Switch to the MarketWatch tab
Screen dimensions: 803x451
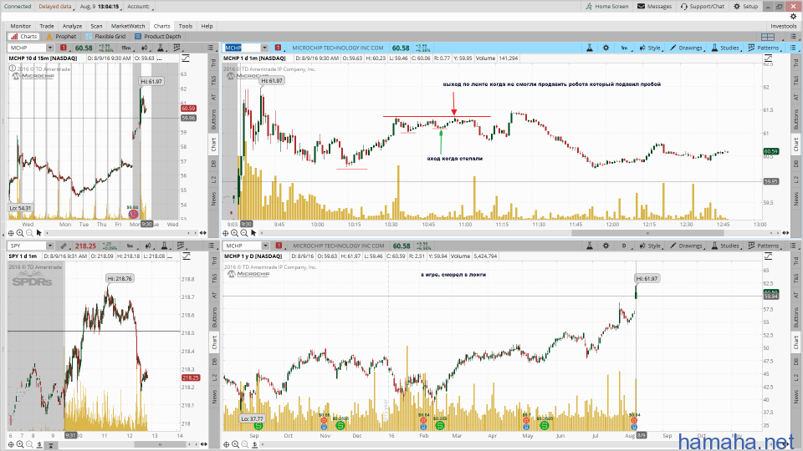pos(128,26)
